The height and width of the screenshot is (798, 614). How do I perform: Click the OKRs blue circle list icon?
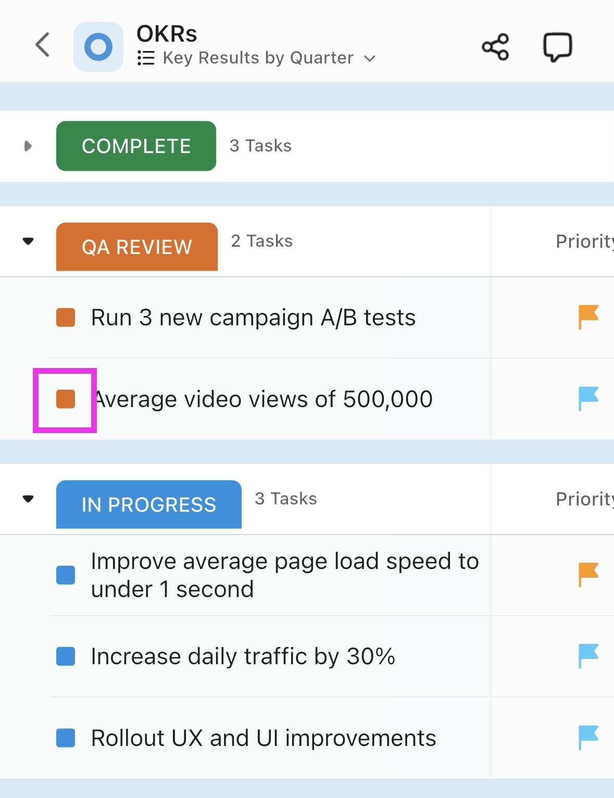tap(98, 47)
